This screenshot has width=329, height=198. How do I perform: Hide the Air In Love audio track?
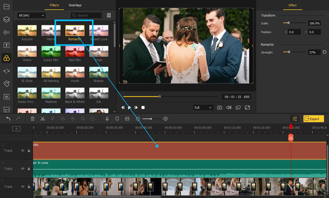click(22, 169)
